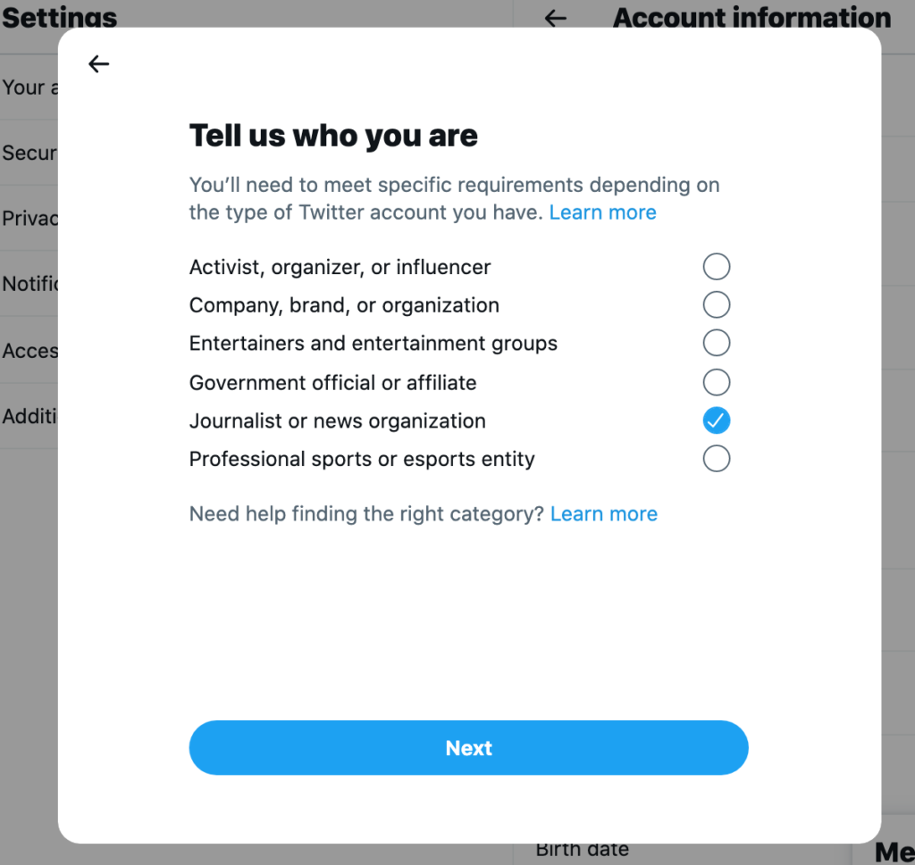
Task: Click the back arrow in the dialog
Action: 98,64
